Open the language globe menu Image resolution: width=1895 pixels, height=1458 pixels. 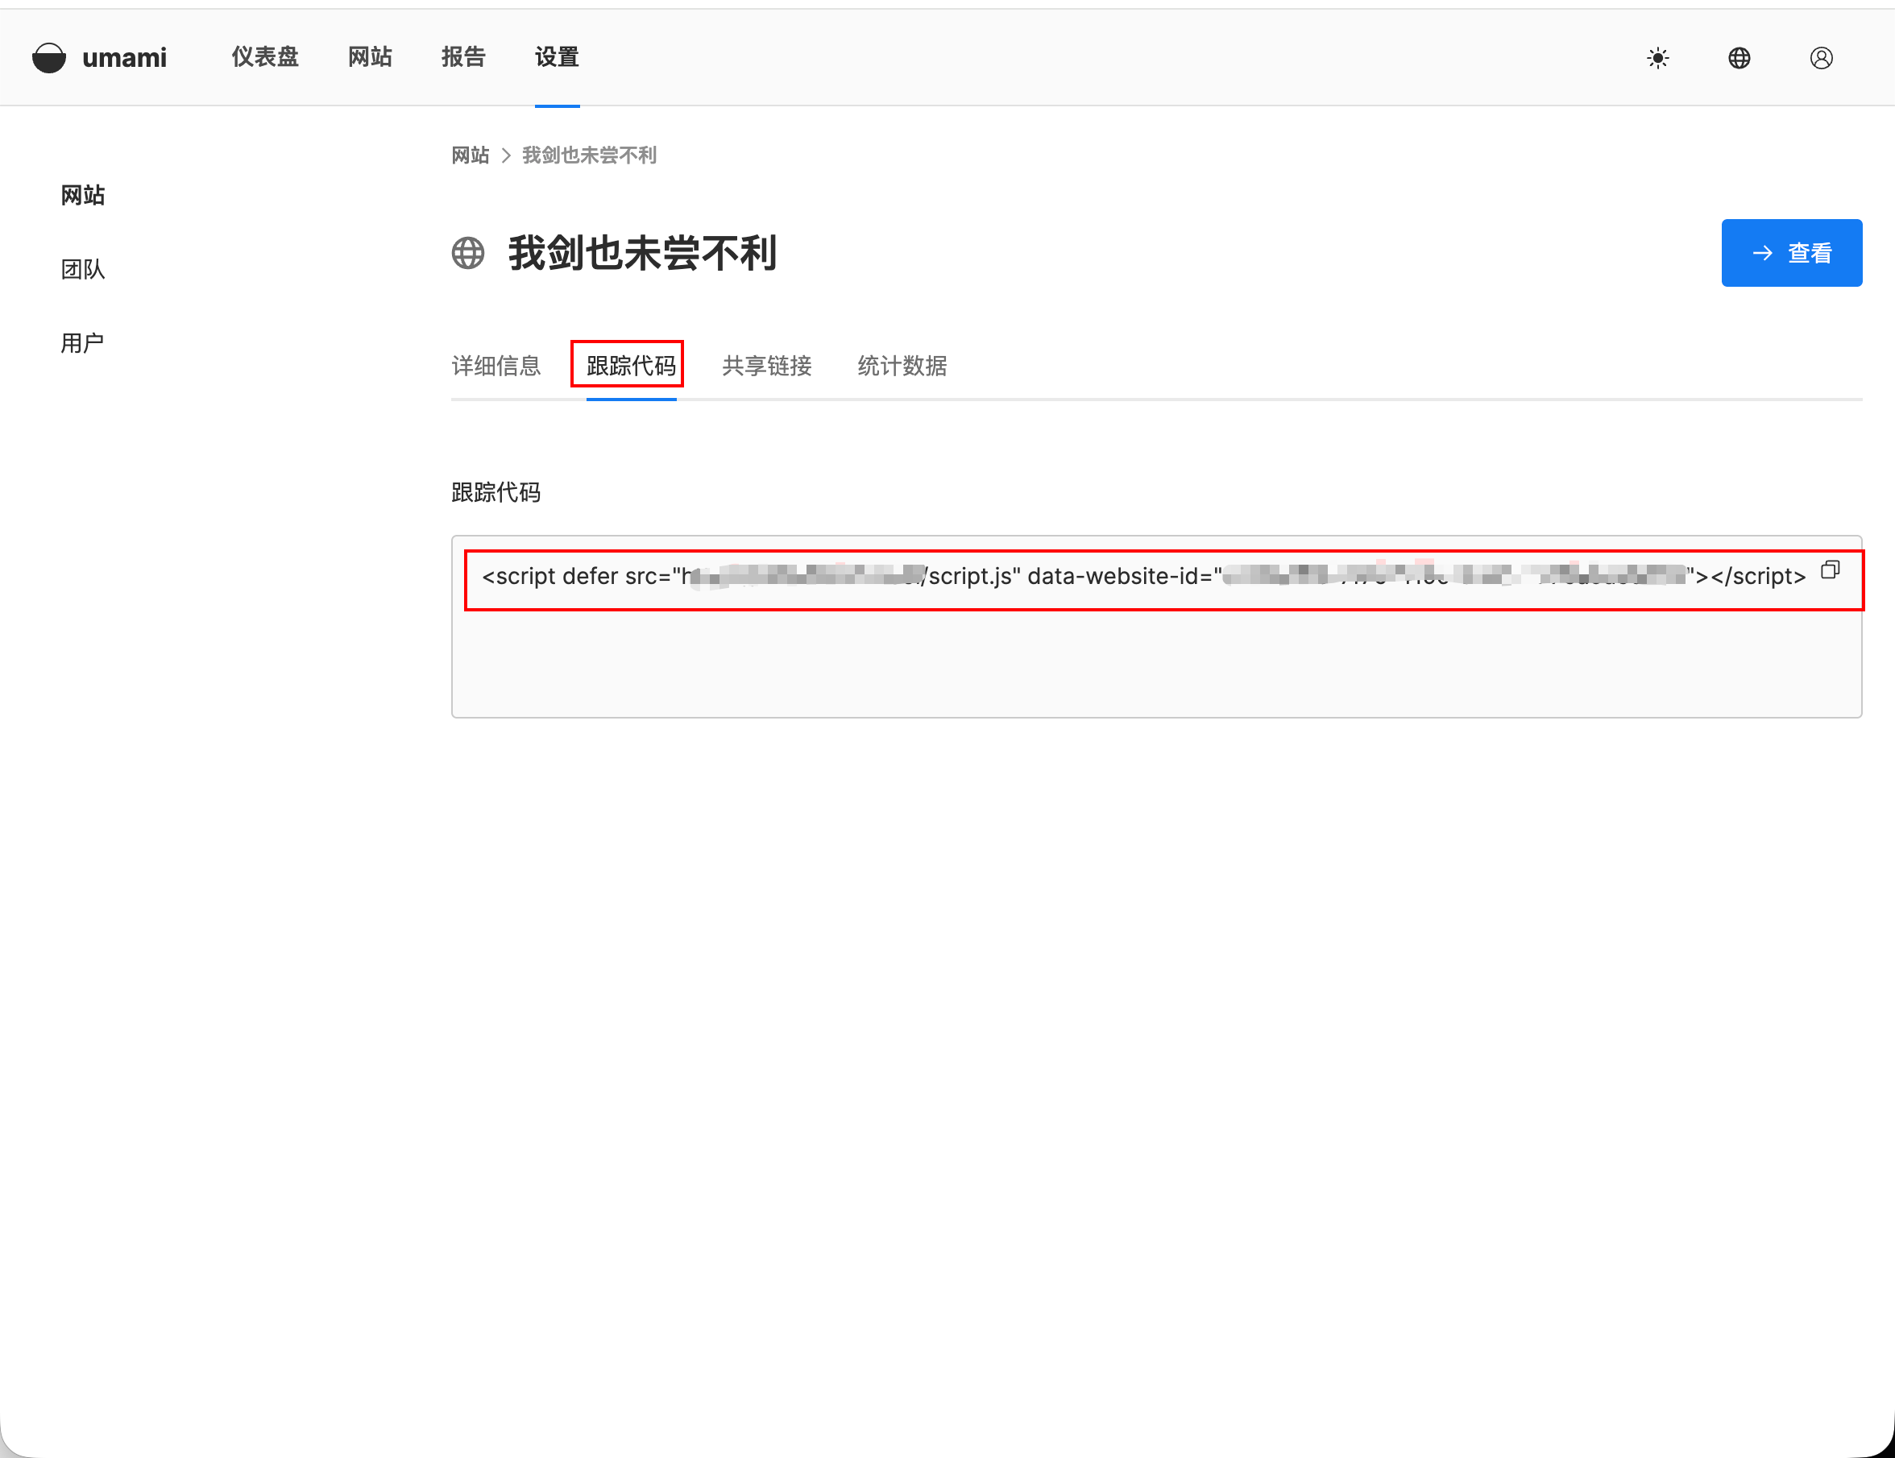point(1739,58)
